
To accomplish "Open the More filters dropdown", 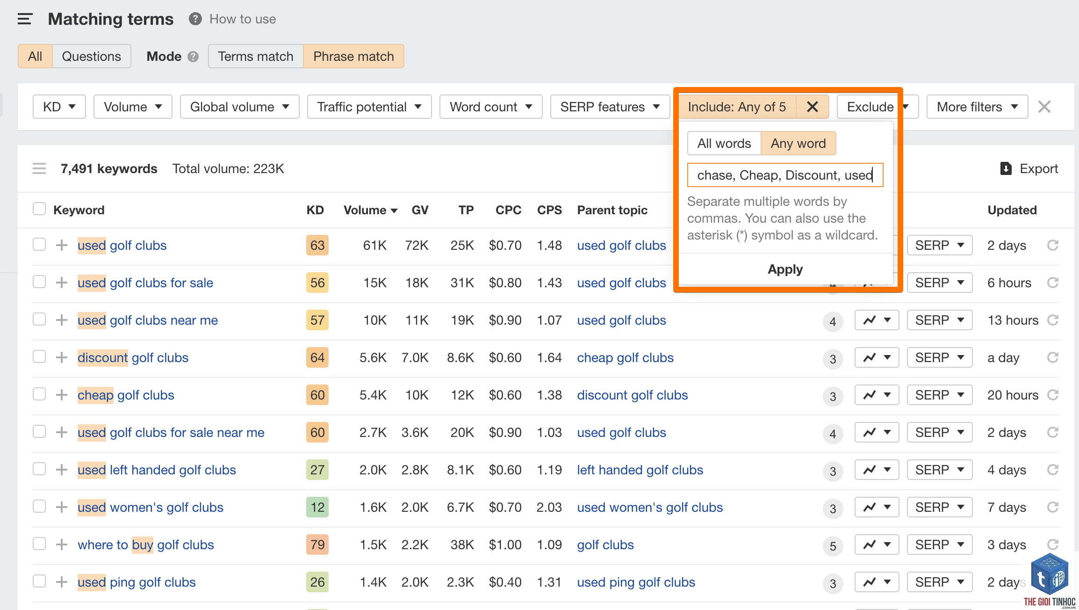I will [x=977, y=107].
